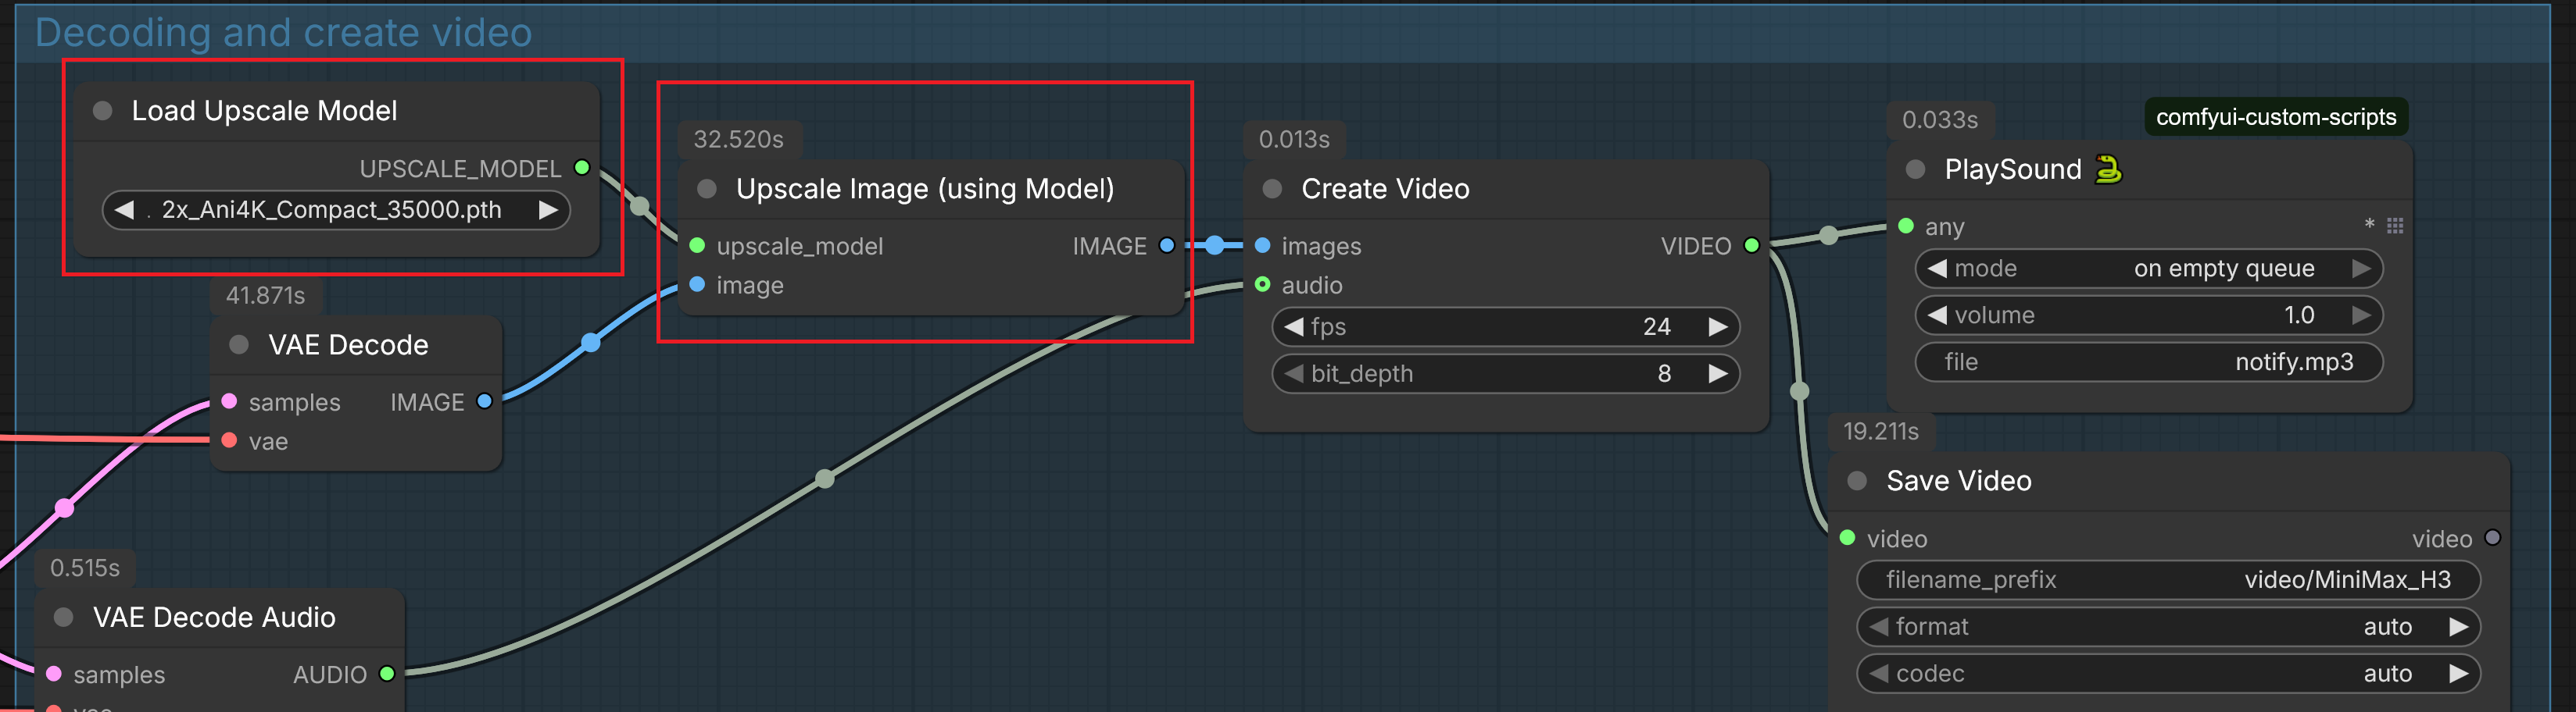
Task: Select previous format option in Save Video
Action: coord(1879,626)
